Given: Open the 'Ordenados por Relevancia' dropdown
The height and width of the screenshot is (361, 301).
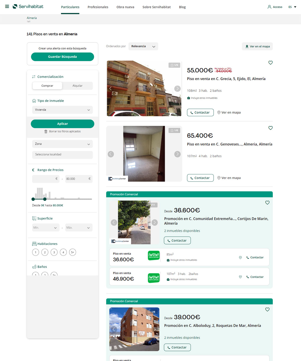Looking at the screenshot, I should tap(143, 46).
